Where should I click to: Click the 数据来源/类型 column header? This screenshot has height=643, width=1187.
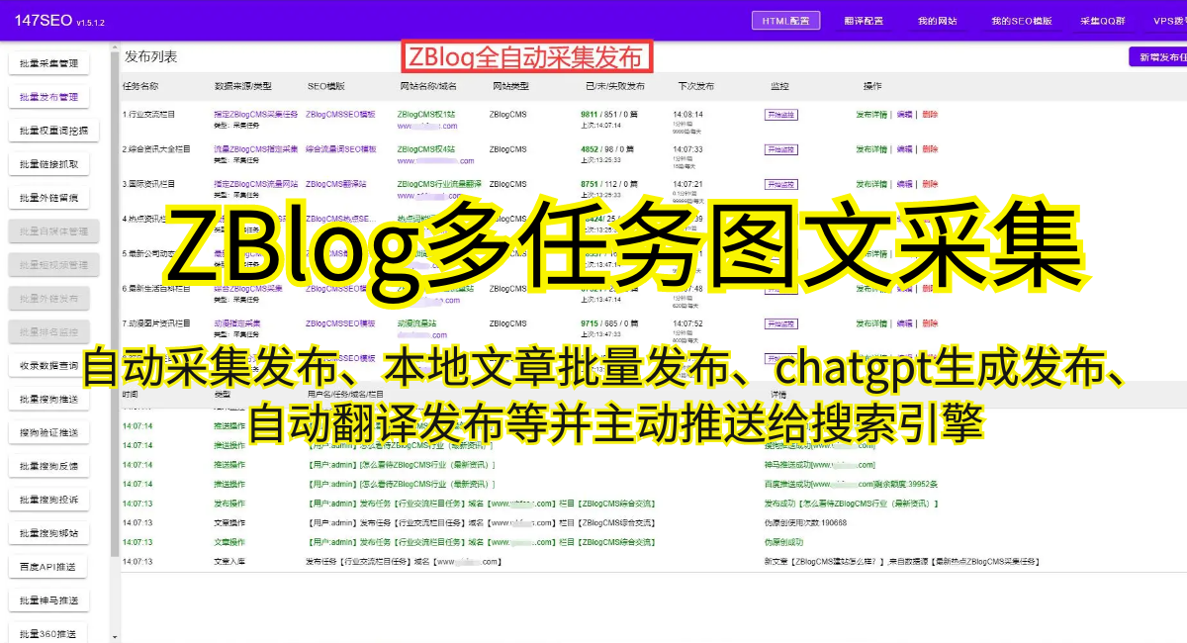click(242, 87)
